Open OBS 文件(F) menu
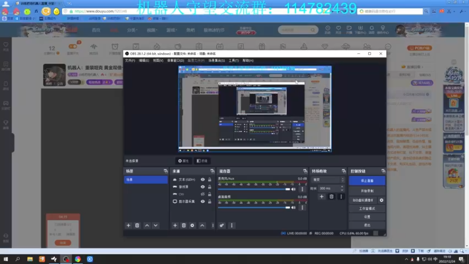469x264 pixels. [130, 60]
